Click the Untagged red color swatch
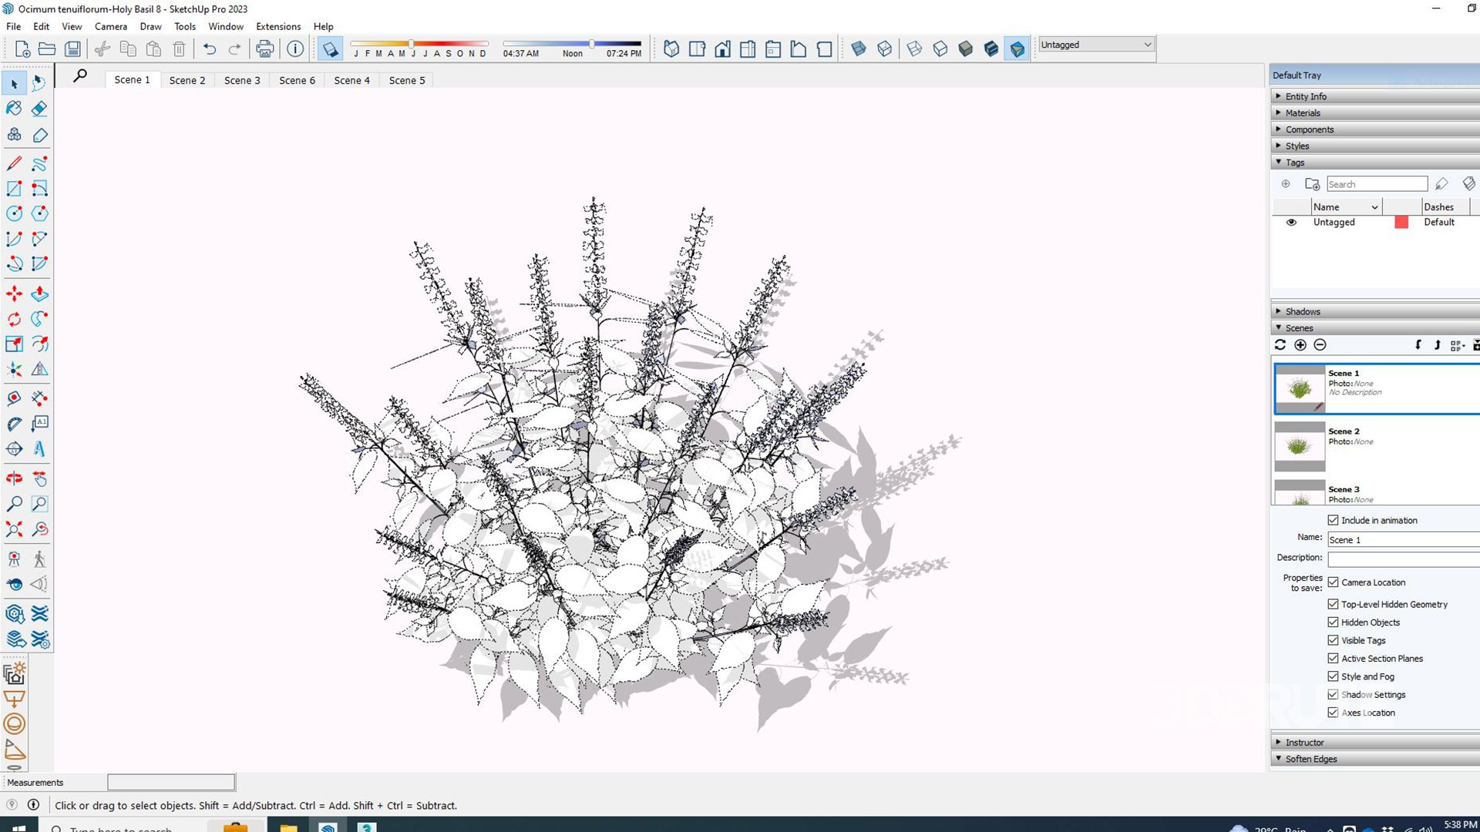This screenshot has height=832, width=1480. pyautogui.click(x=1401, y=222)
